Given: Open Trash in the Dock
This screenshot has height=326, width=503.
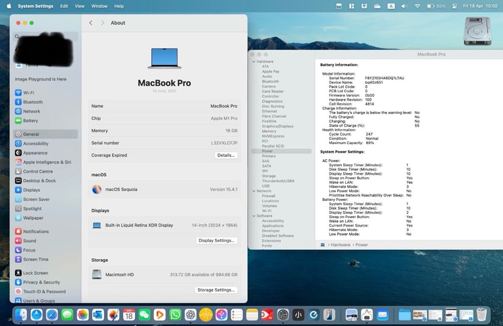Looking at the screenshot, I should coord(481,315).
